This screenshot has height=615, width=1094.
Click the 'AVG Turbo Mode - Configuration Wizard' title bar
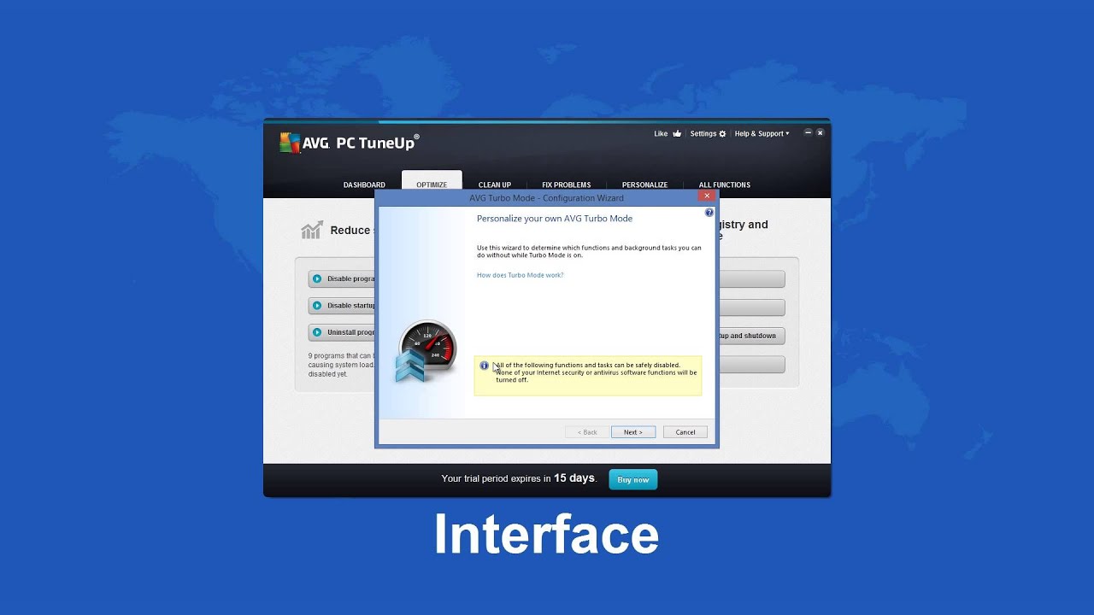point(546,197)
